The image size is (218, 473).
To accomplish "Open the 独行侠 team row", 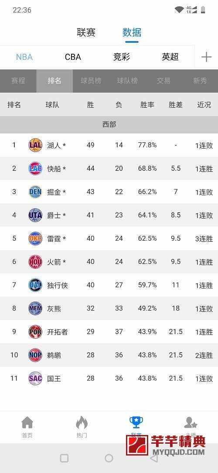I will (x=109, y=285).
